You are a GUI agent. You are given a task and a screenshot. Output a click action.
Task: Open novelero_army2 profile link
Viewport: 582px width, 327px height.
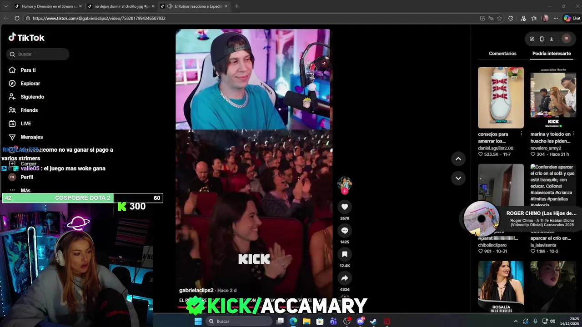(x=546, y=148)
